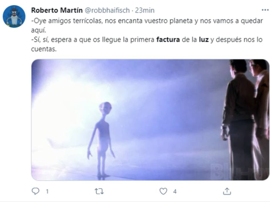Image resolution: width=270 pixels, height=202 pixels.
Task: Like the tweet with the heart icon
Action: [x=163, y=191]
